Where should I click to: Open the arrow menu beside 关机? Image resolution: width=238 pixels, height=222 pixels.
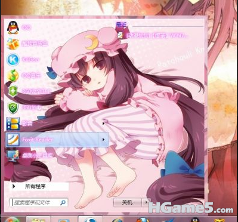pyautogui.click(x=146, y=202)
